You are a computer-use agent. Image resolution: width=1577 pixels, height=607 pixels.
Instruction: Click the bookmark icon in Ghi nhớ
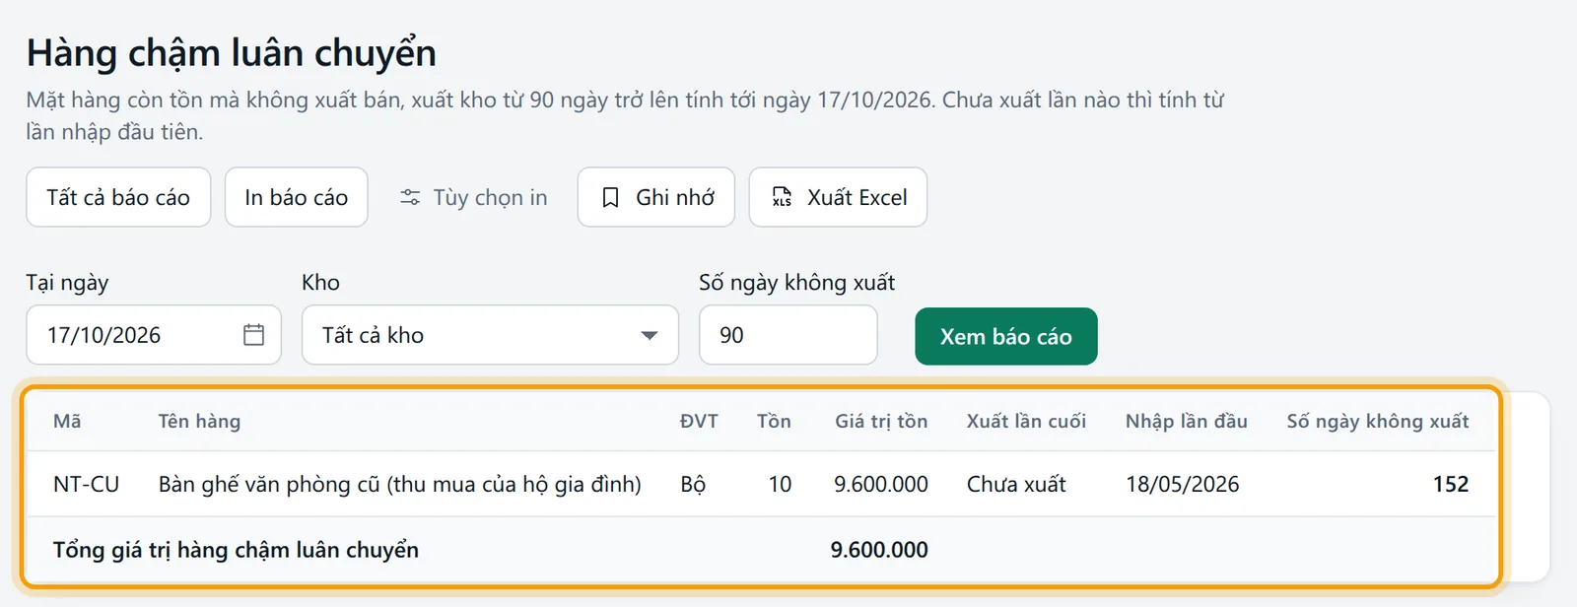coord(610,198)
